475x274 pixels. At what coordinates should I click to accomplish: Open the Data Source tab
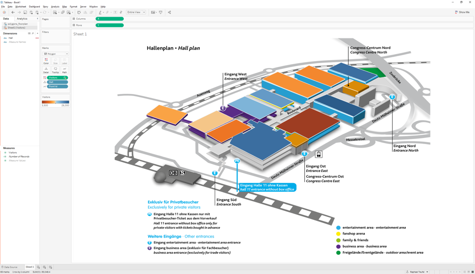click(10, 267)
